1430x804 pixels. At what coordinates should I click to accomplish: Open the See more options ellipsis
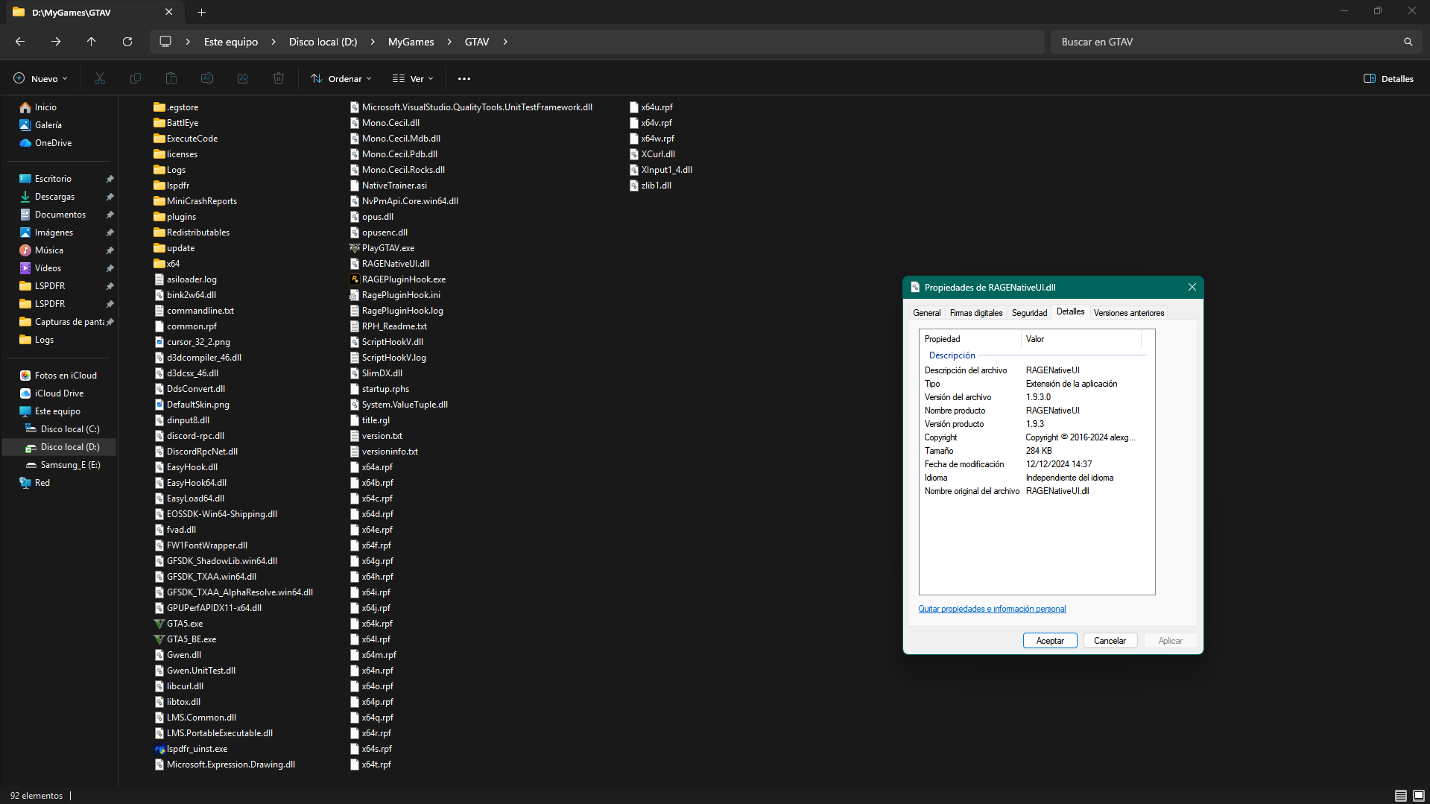coord(464,78)
